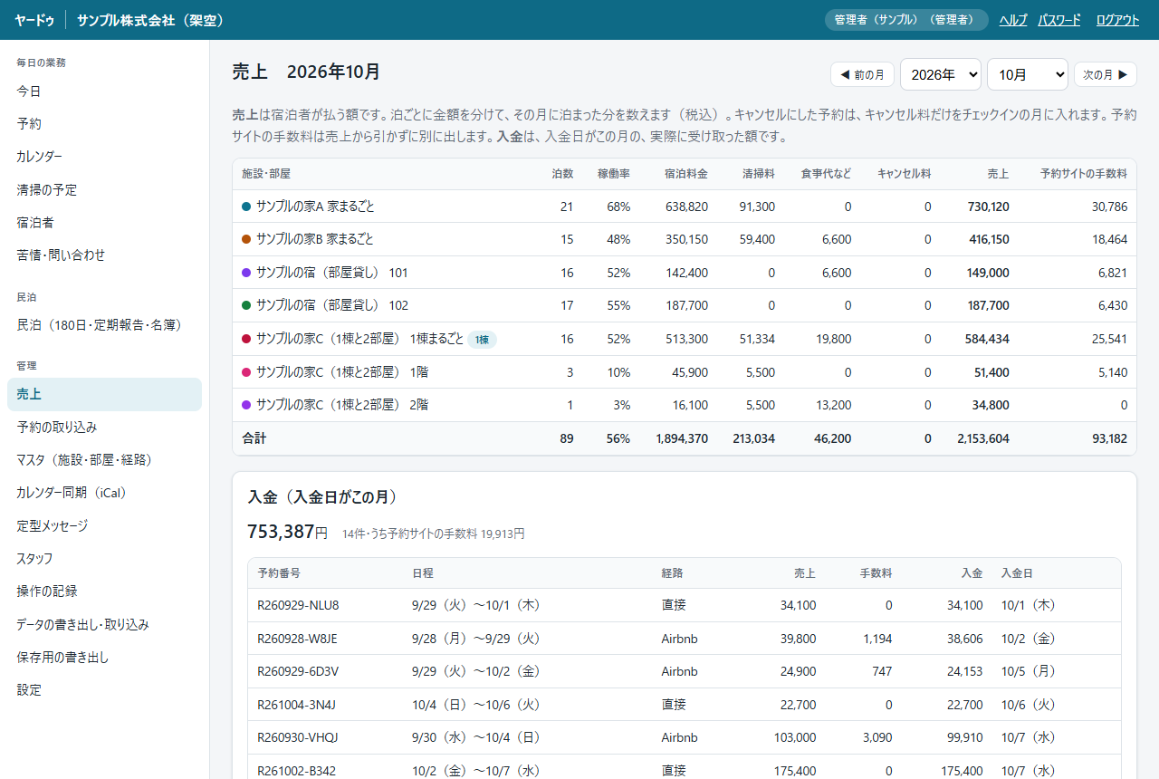
Task: Click the teal dot for サンプルの家A
Action: (246, 207)
